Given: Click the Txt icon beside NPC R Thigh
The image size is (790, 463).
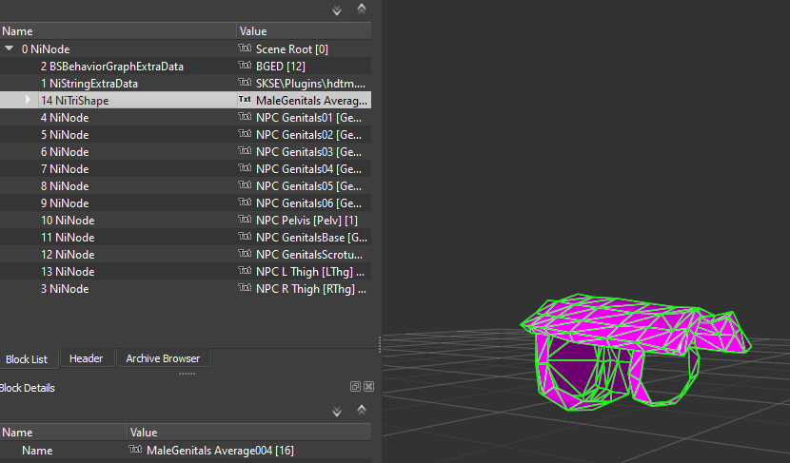Looking at the screenshot, I should pos(245,288).
